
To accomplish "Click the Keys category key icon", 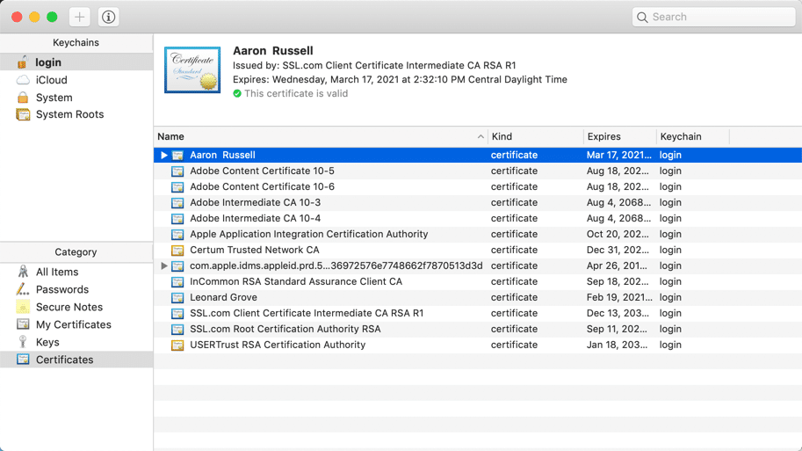I will pos(23,342).
